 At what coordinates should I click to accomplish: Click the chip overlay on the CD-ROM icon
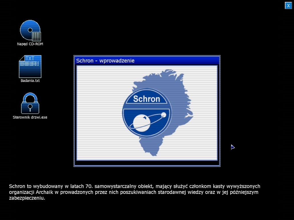pyautogui.click(x=36, y=36)
